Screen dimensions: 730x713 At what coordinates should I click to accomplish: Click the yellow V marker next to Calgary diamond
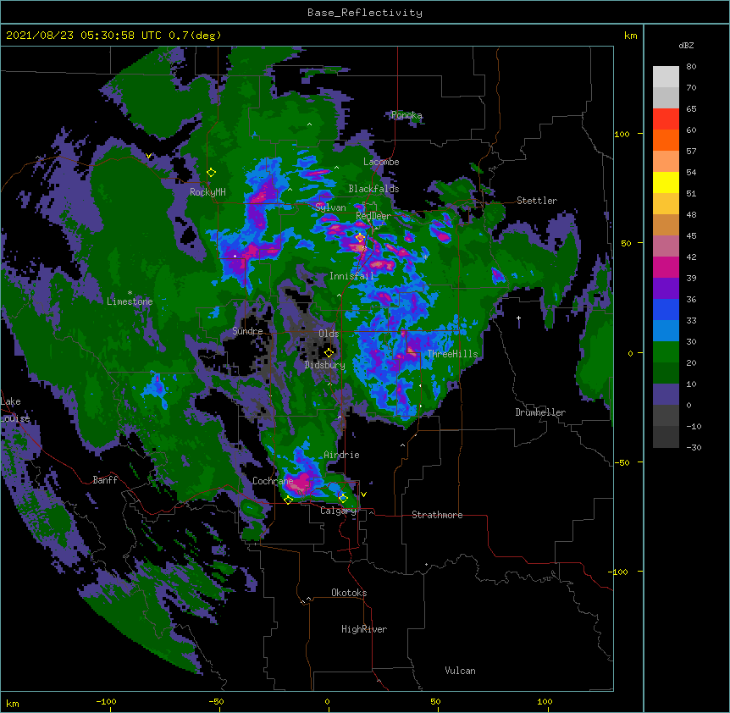point(363,495)
